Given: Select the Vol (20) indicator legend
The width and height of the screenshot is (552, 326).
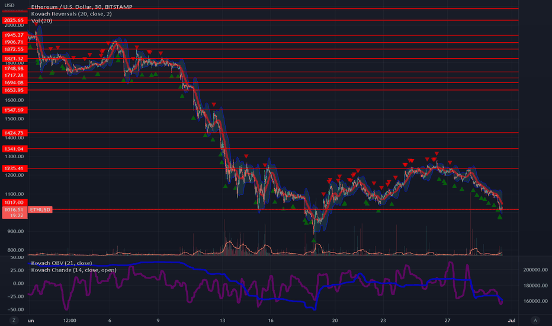Looking at the screenshot, I should tap(41, 21).
